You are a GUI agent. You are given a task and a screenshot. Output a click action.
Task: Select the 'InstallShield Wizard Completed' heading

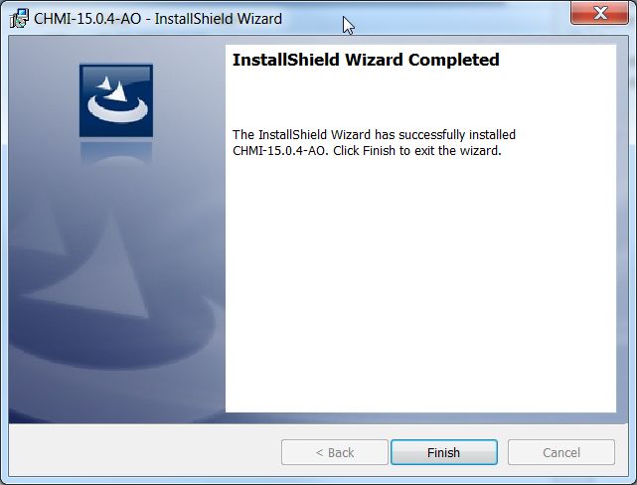366,60
